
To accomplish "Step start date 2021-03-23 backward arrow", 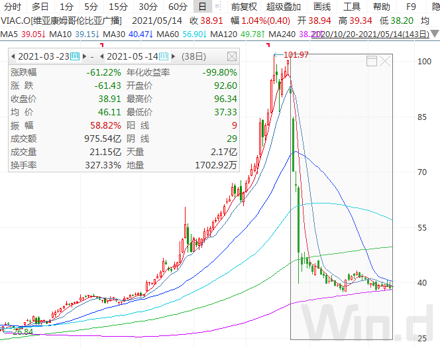I will coord(13,56).
